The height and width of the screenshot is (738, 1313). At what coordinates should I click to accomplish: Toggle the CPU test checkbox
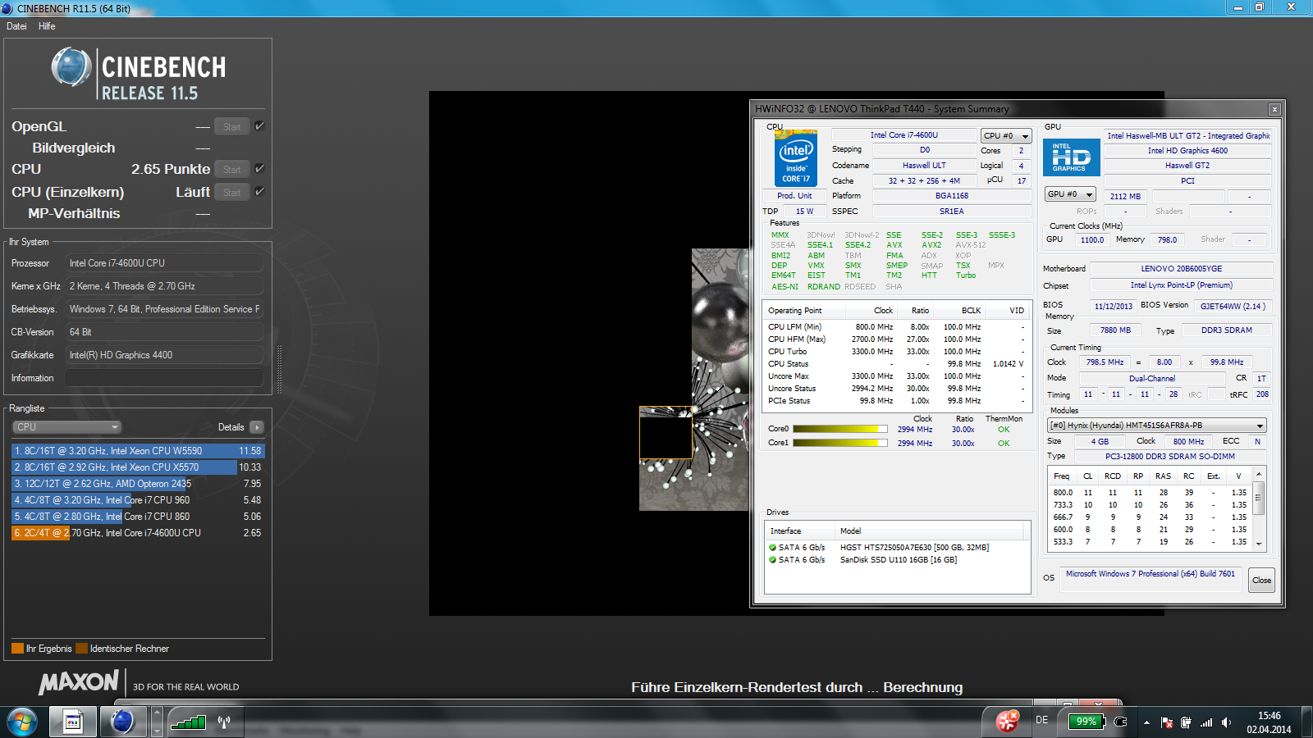tap(259, 168)
